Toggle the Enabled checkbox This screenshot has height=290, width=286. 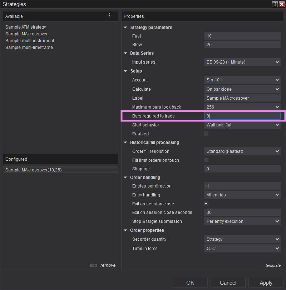coord(206,134)
